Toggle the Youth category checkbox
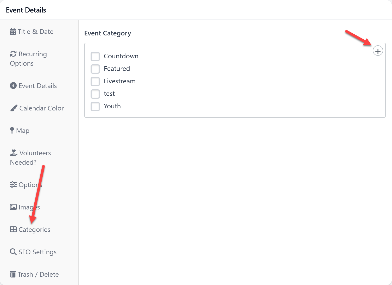The width and height of the screenshot is (392, 285). click(x=95, y=106)
